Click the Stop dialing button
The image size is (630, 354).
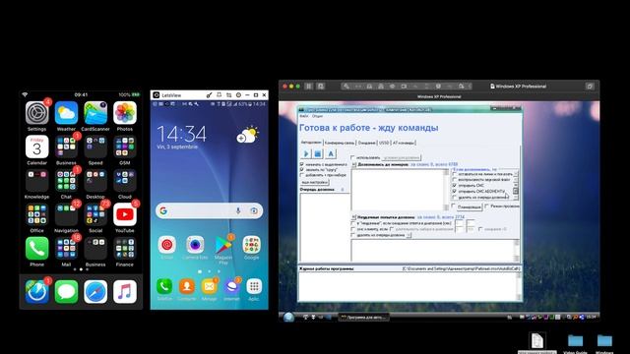(x=318, y=153)
